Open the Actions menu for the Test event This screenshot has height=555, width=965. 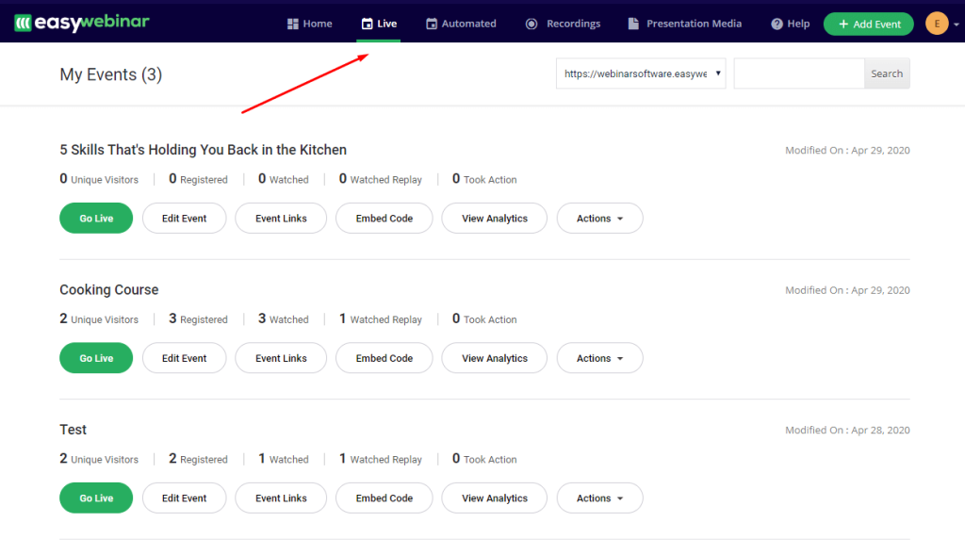pos(599,498)
